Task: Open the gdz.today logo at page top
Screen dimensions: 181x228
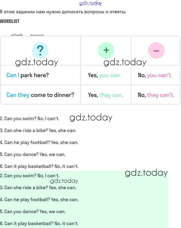Action: (x=90, y=3)
